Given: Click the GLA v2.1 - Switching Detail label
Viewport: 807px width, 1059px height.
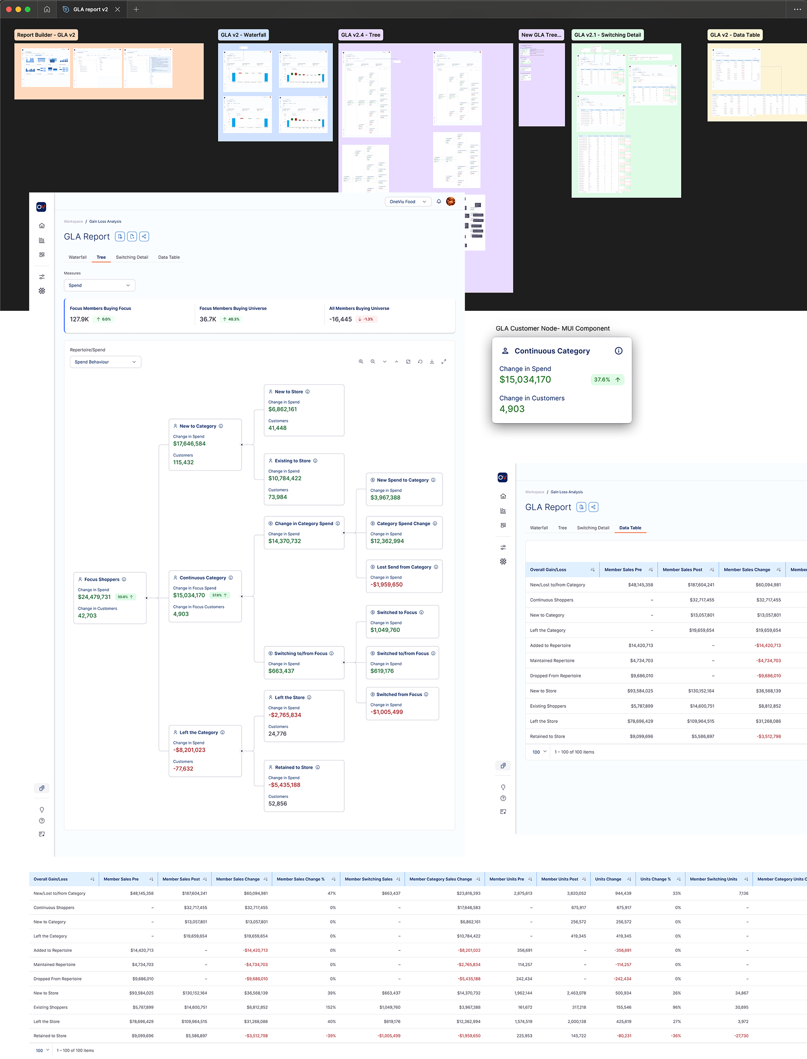Looking at the screenshot, I should coord(607,35).
